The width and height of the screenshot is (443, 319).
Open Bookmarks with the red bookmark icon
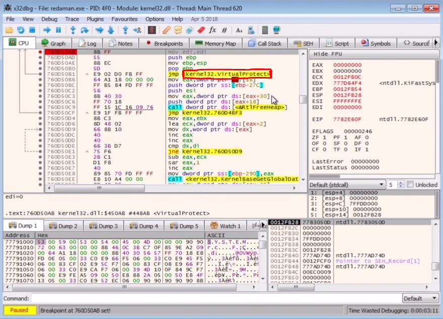(201, 30)
